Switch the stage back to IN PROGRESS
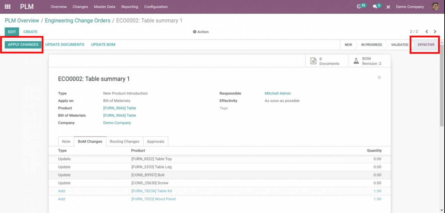This screenshot has width=445, height=213. [371, 44]
